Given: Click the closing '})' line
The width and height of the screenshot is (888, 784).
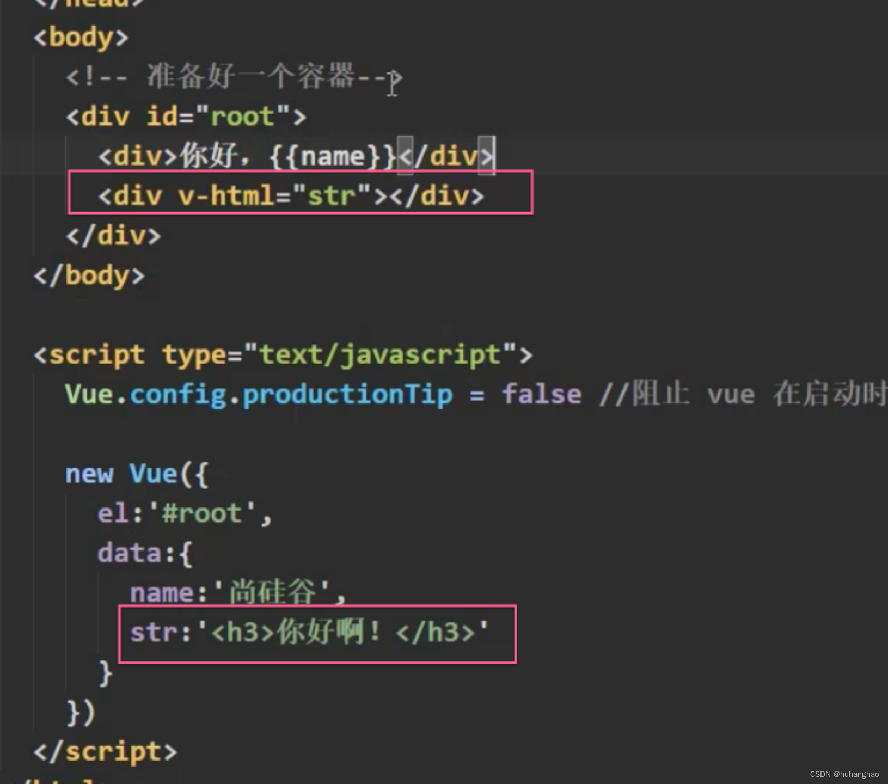Looking at the screenshot, I should coord(81,712).
